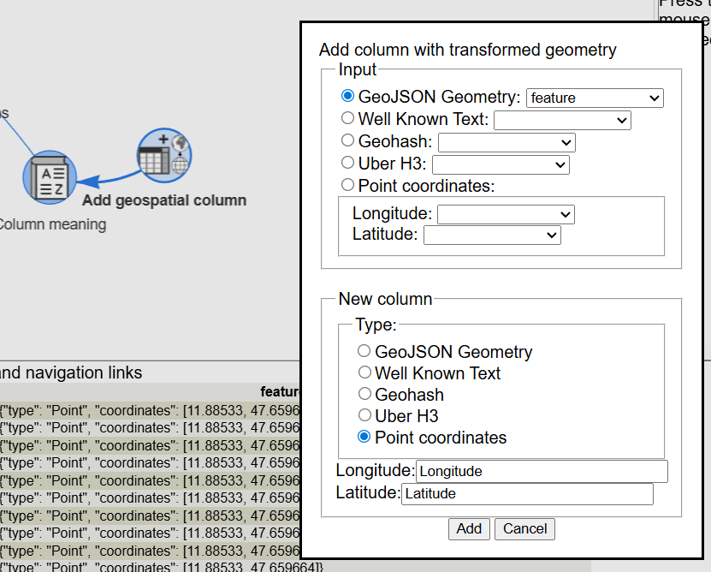Open the Well Known Text column dropdown
This screenshot has height=572, width=711.
click(x=562, y=120)
